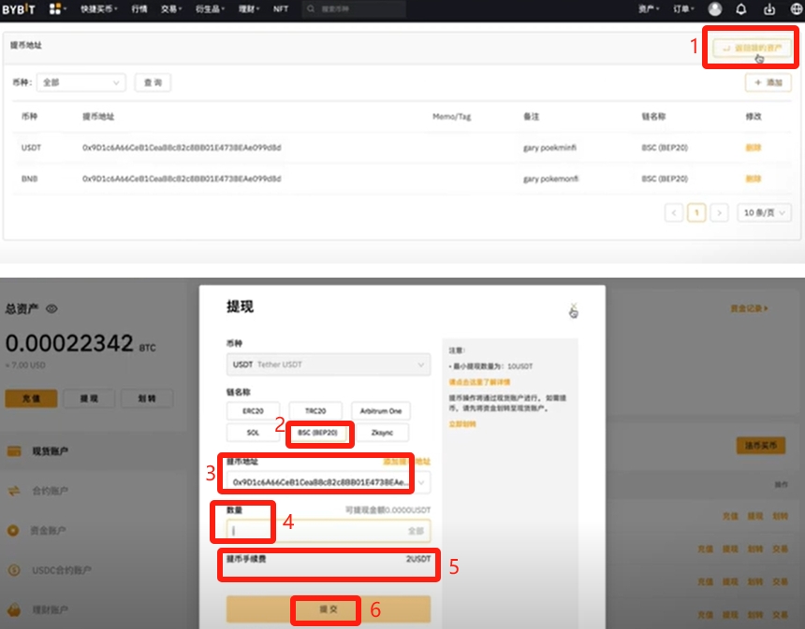Image resolution: width=805 pixels, height=629 pixels.
Task: Select 理财账户 earn account in sidebar
Action: pos(50,609)
